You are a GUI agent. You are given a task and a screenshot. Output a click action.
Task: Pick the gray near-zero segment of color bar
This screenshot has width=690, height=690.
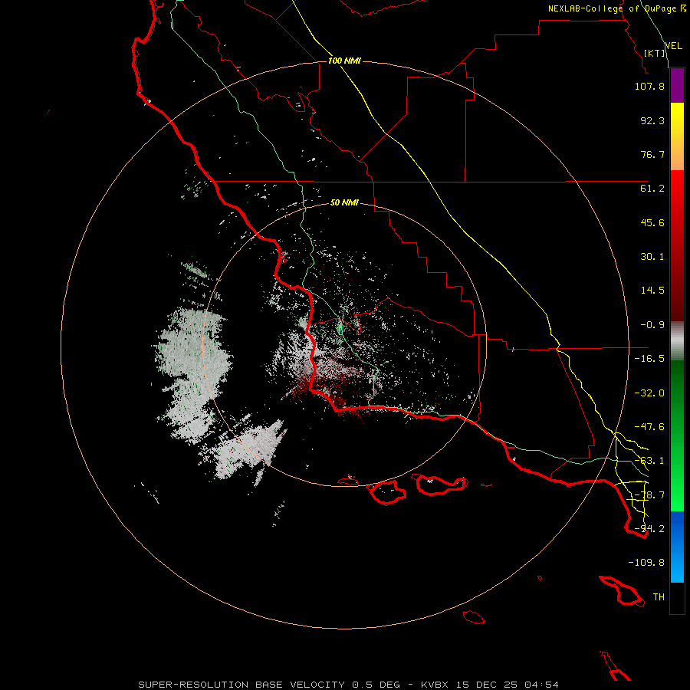tap(677, 341)
